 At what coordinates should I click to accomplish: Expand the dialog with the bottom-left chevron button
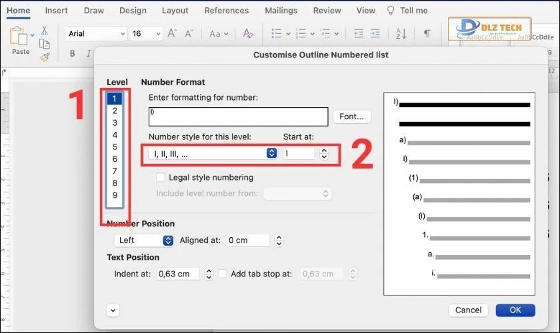112,310
